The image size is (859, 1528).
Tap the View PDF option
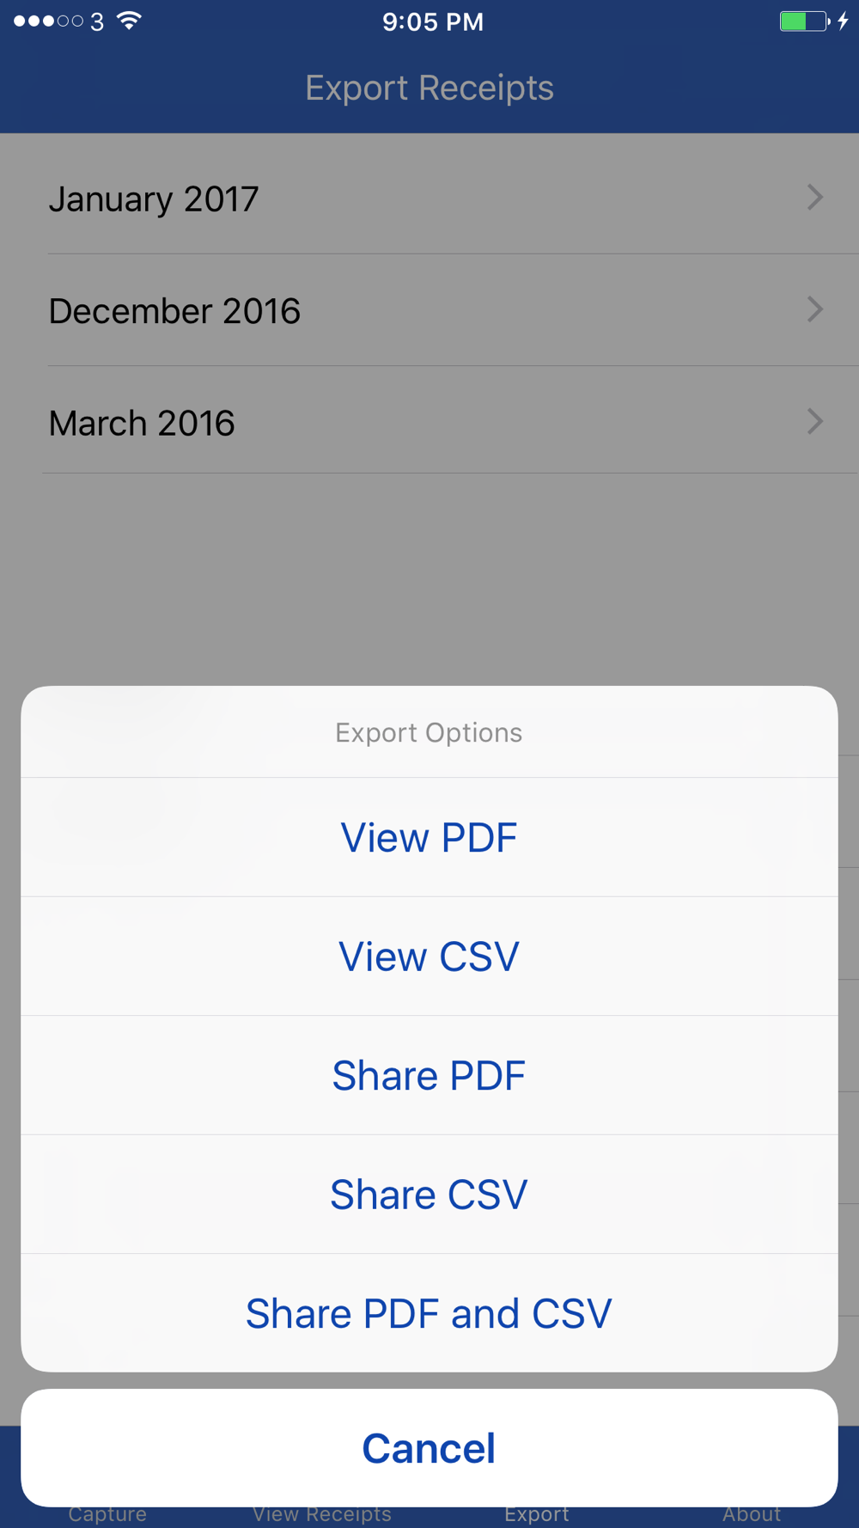click(x=429, y=837)
